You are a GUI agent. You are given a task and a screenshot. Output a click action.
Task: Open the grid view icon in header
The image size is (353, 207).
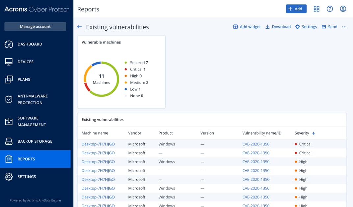tap(316, 9)
